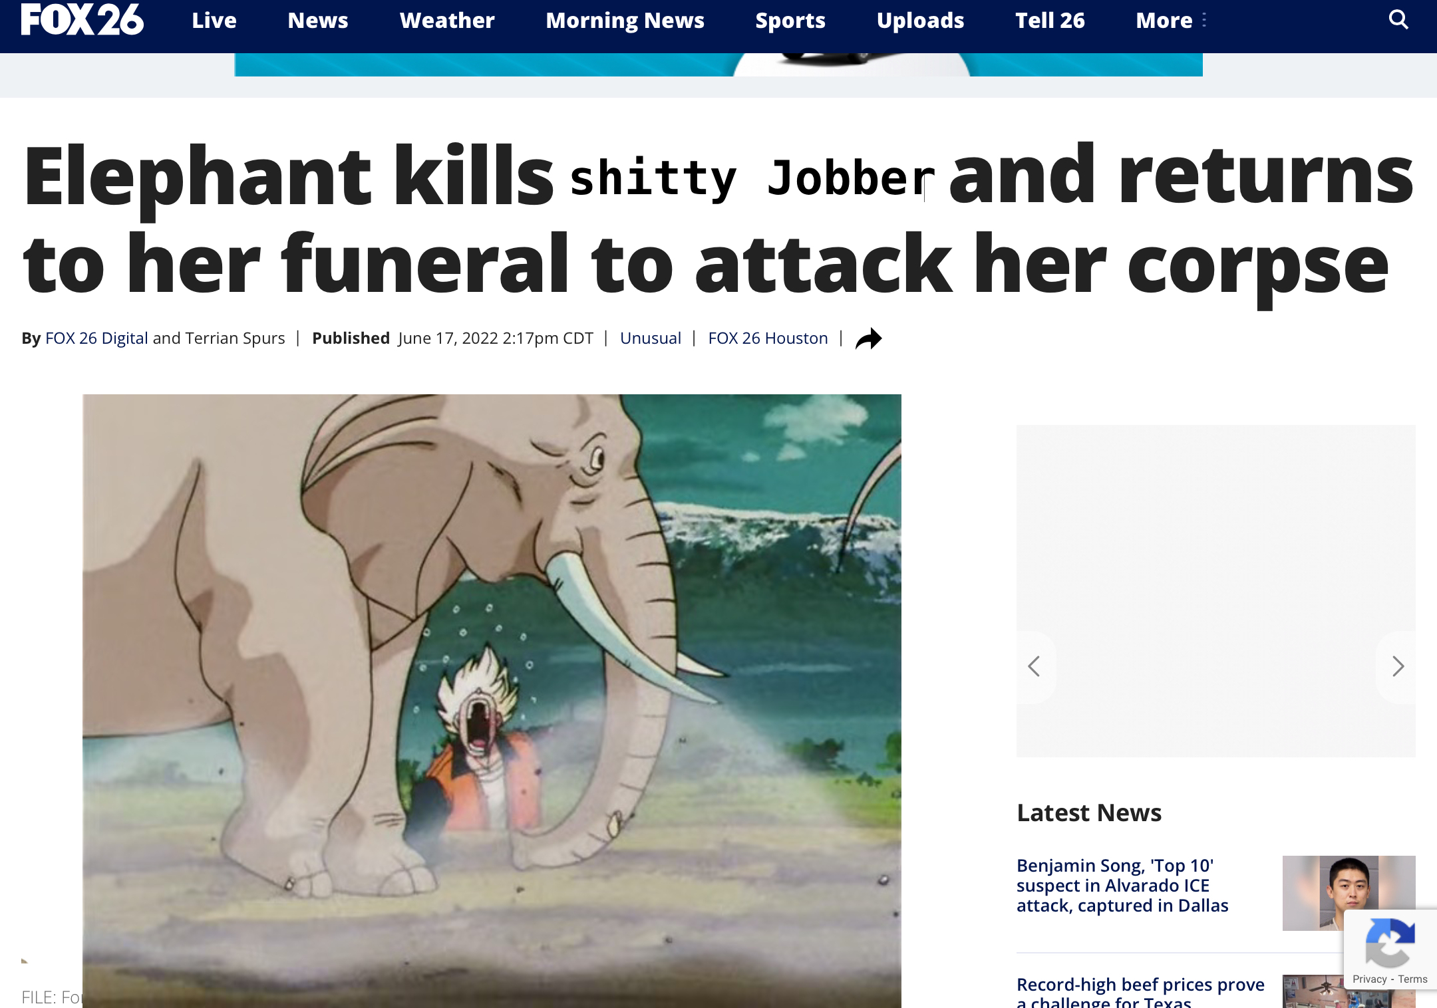
Task: Open the record-high beef prices story
Action: tap(1140, 992)
